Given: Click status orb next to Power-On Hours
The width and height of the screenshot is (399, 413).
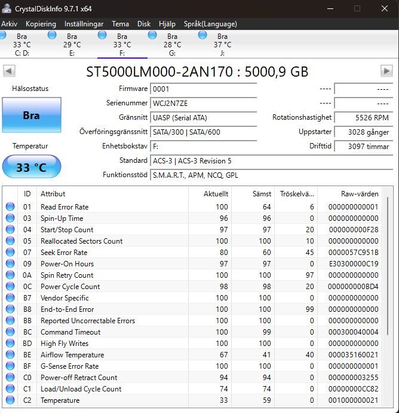Looking at the screenshot, I should point(10,264).
